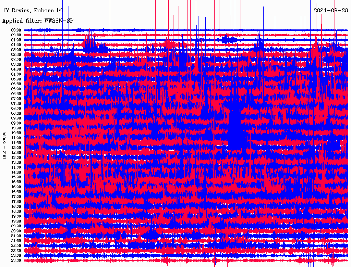351x267 pixels.
Task: Click the 15:30 time label
Action: 16,182
